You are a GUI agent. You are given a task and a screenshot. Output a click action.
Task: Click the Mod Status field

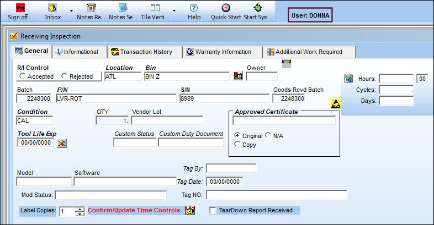click(x=111, y=195)
